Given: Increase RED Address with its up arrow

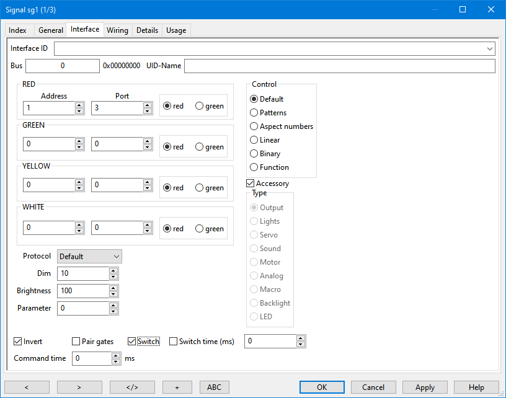Looking at the screenshot, I should pos(80,105).
